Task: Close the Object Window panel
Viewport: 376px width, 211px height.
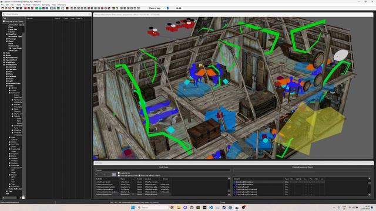Action: tap(89, 14)
